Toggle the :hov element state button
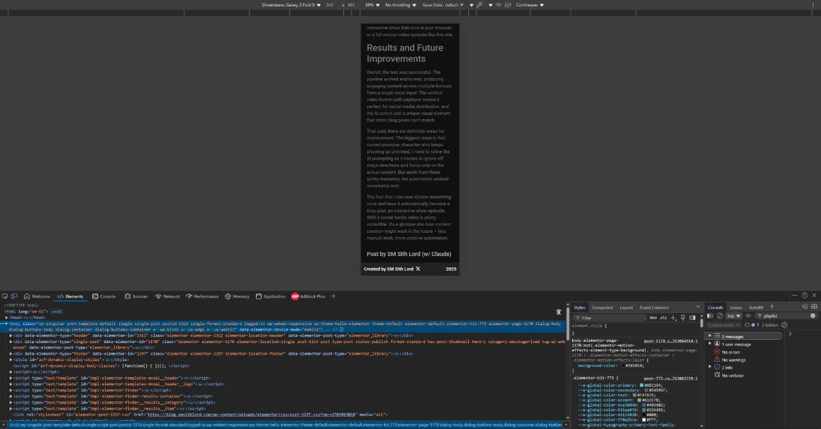 pyautogui.click(x=653, y=317)
